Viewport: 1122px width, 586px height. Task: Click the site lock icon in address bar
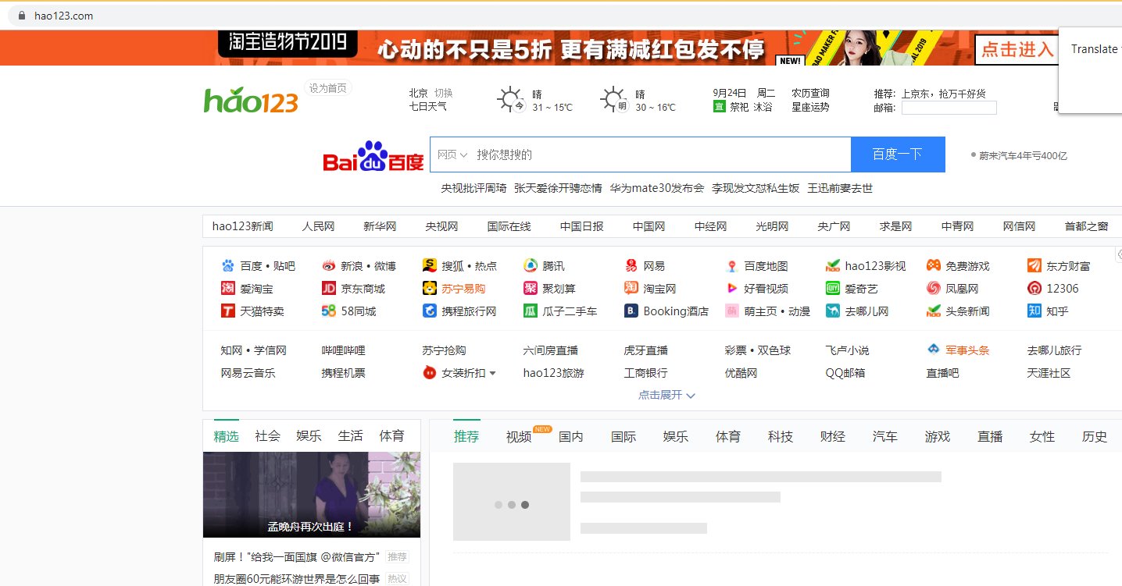22,16
